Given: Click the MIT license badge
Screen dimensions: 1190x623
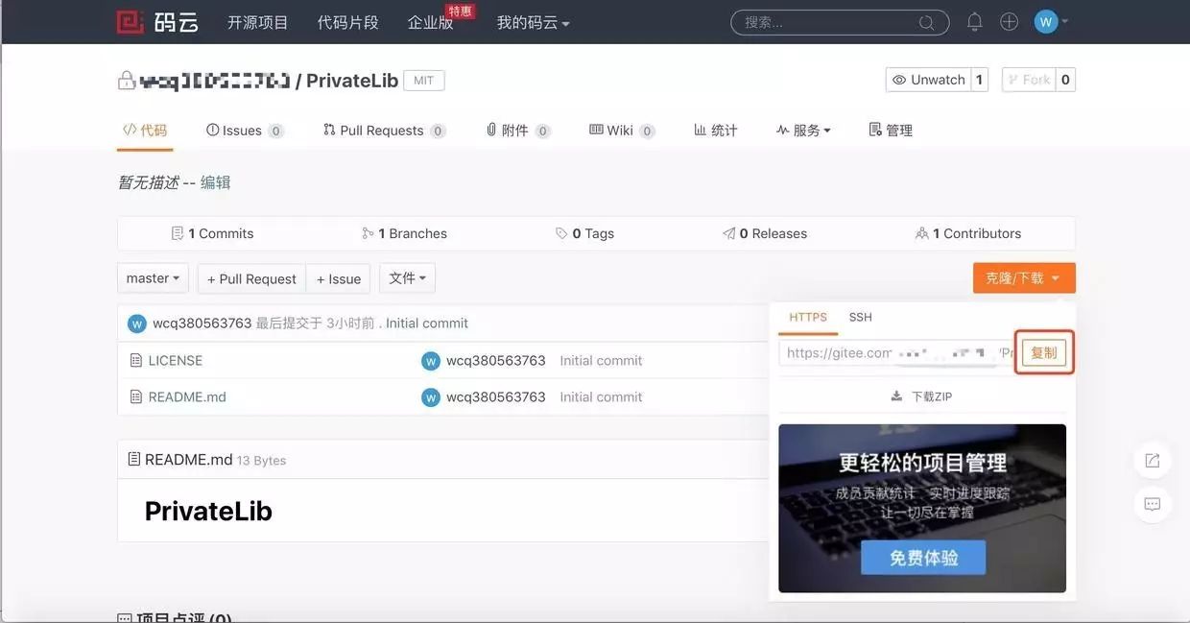Looking at the screenshot, I should click(423, 81).
